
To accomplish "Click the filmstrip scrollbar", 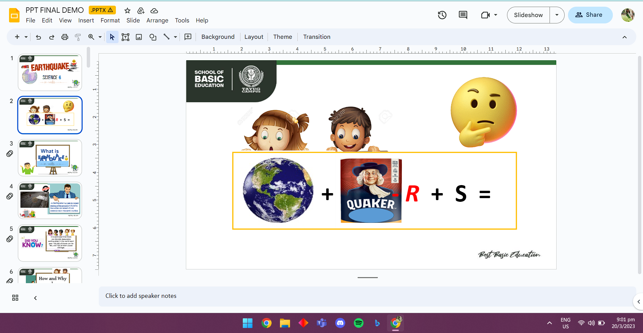I will 88,57.
